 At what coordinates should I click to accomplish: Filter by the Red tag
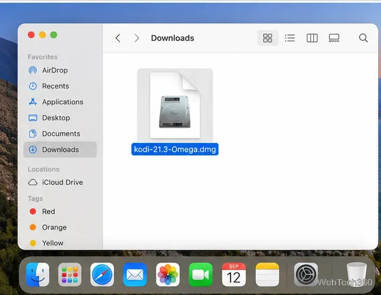tap(60, 211)
